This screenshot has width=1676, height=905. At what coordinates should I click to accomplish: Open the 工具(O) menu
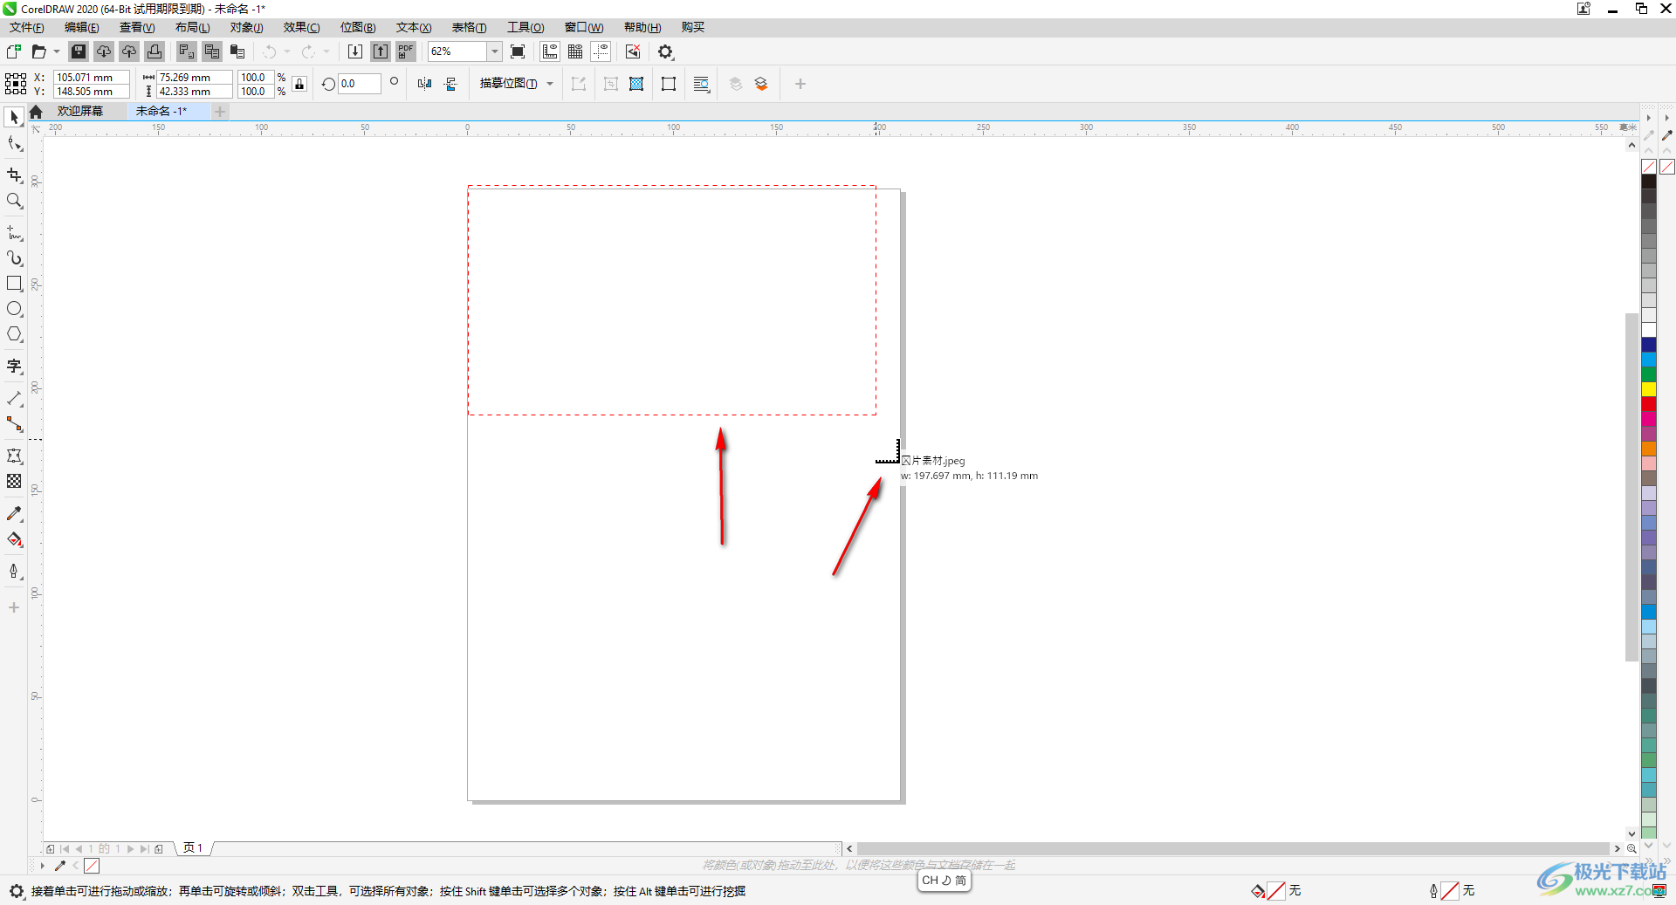tap(525, 27)
